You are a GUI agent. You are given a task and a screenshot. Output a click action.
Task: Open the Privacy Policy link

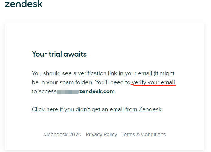(x=101, y=134)
